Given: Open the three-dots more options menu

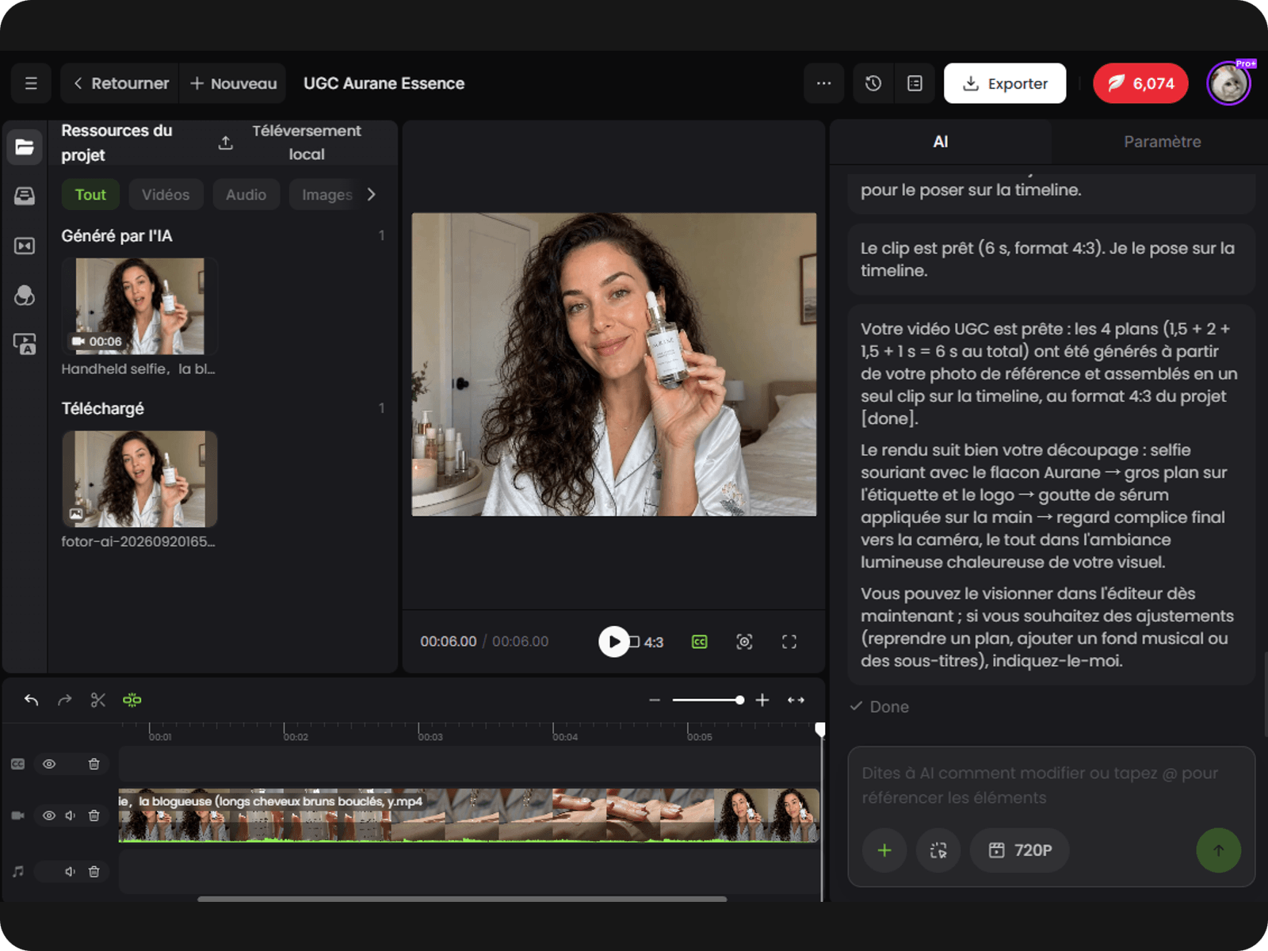Looking at the screenshot, I should (x=823, y=83).
